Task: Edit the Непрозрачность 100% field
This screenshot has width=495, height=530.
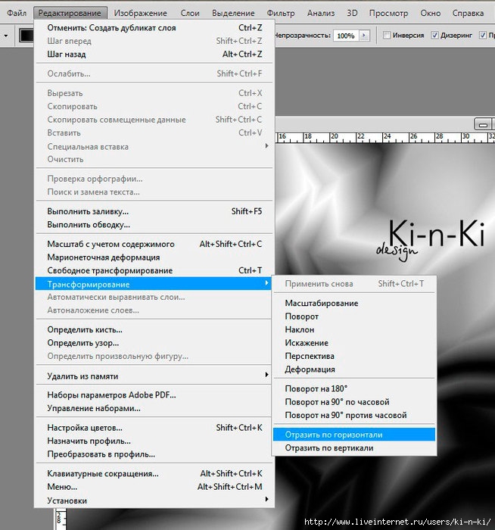Action: (x=346, y=36)
